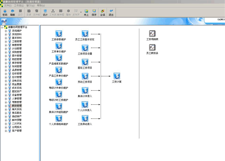This screenshot has width=225, height=161.
Task: Collapse the root 管理平台 tree node
Action: [x=2, y=27]
